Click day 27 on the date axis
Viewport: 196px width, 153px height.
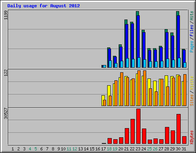click(161, 149)
